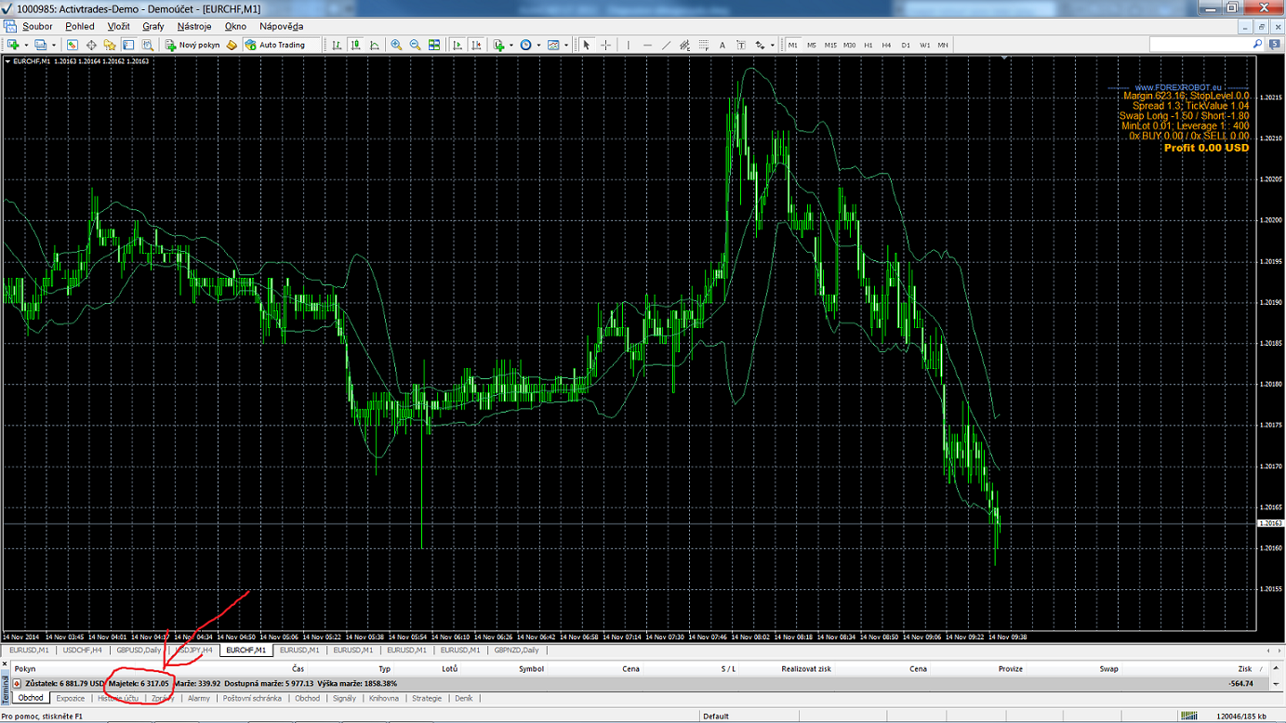Switch to Candlesticks chart icon
Viewport: 1286px width, 723px height.
point(355,45)
